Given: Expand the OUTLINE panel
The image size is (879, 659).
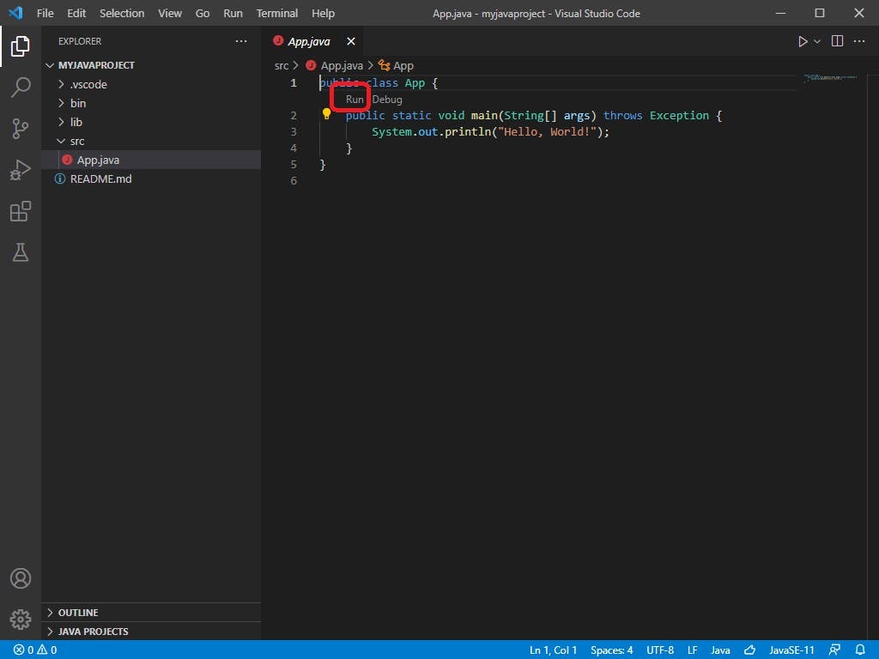Looking at the screenshot, I should [x=78, y=613].
